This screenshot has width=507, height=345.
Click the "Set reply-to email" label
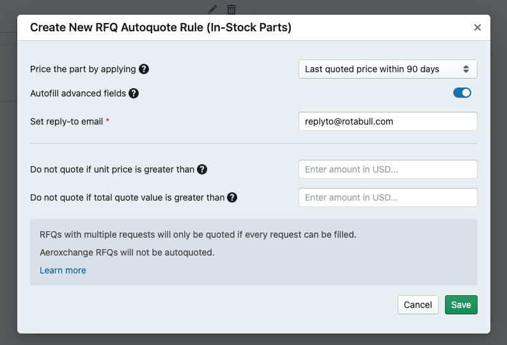pyautogui.click(x=66, y=121)
